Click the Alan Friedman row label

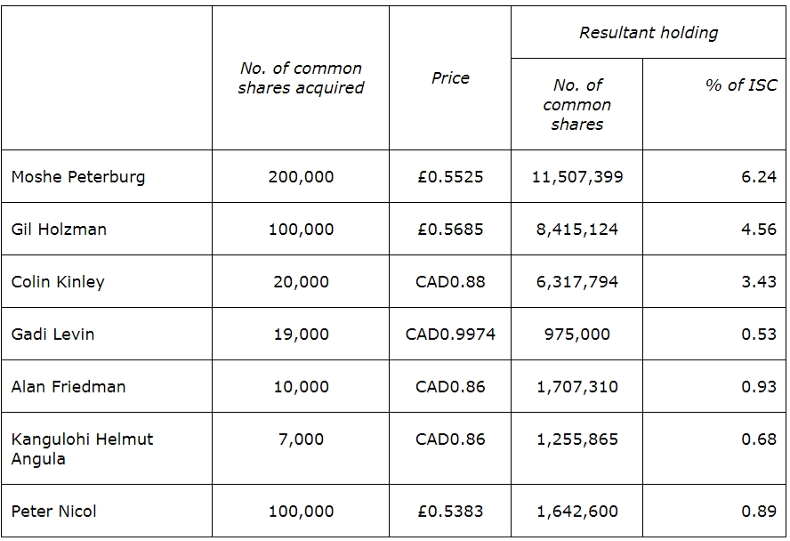[x=69, y=387]
